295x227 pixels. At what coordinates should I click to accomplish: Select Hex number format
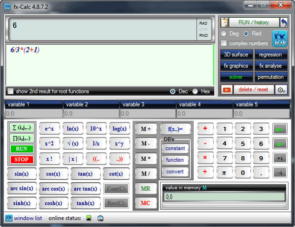pos(195,91)
